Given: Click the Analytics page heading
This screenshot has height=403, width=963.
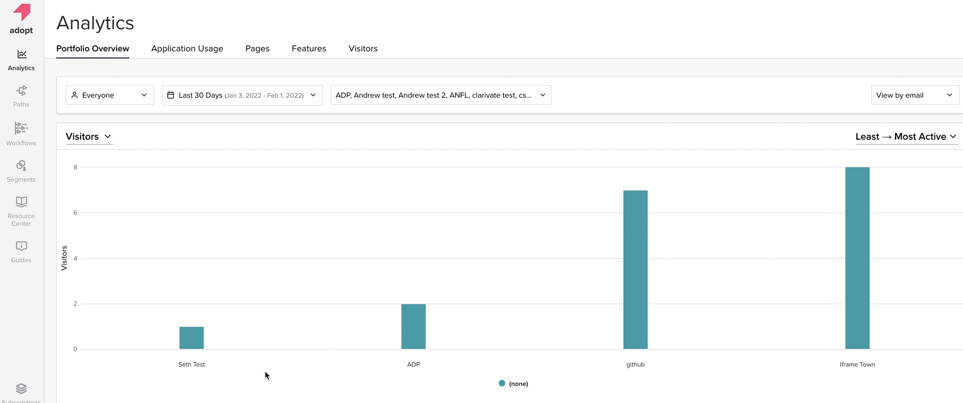Looking at the screenshot, I should [95, 23].
